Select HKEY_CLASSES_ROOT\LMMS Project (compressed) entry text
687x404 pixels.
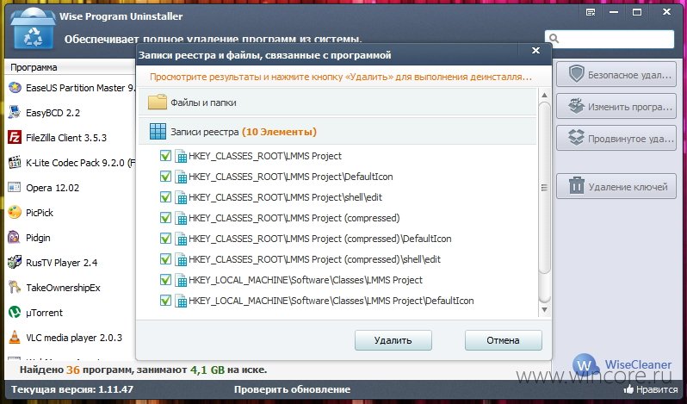click(x=294, y=218)
